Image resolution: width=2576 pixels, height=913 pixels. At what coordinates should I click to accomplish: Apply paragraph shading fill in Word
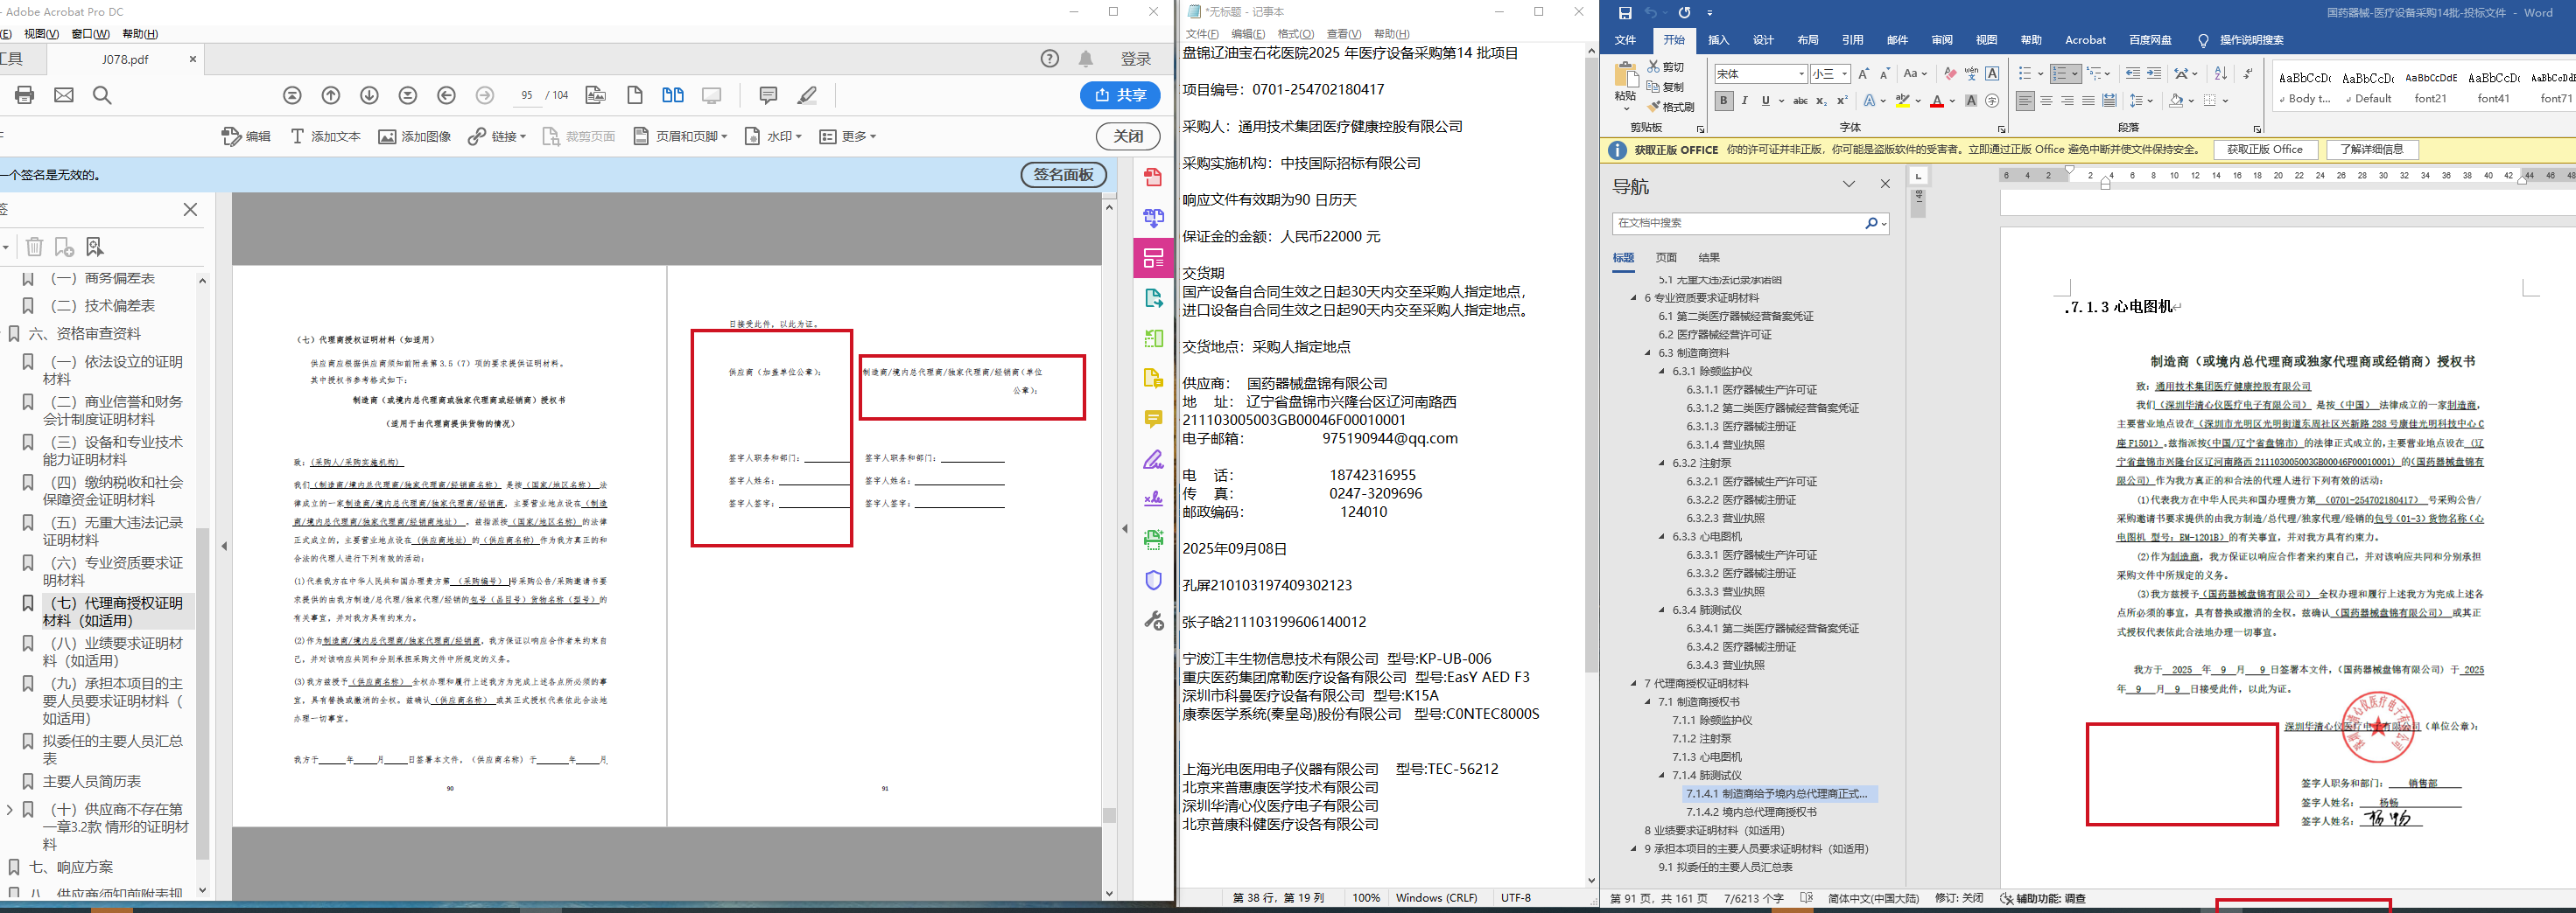2176,101
